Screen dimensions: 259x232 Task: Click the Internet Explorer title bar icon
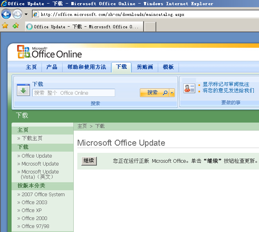point(4,4)
